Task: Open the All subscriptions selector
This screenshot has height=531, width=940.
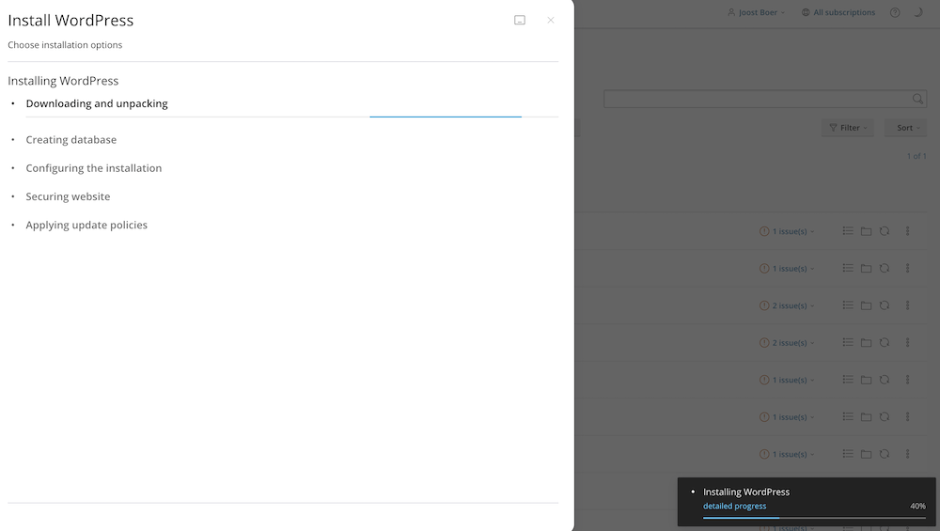Action: click(838, 13)
